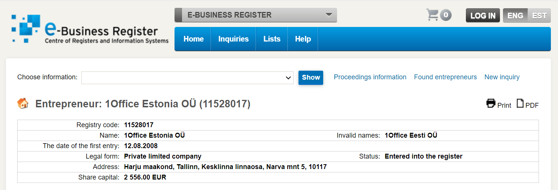Click the Entrepreneur 1Office Estonia OÜ heading
This screenshot has width=558, height=190.
click(x=143, y=104)
